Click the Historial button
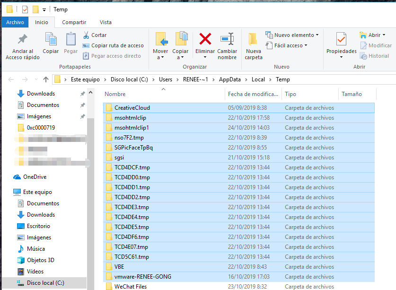The height and width of the screenshot is (290, 396). click(x=374, y=56)
